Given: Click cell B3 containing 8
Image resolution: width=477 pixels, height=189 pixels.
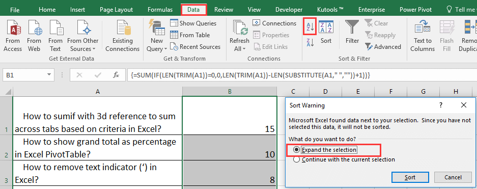Looking at the screenshot, I should 230,173.
